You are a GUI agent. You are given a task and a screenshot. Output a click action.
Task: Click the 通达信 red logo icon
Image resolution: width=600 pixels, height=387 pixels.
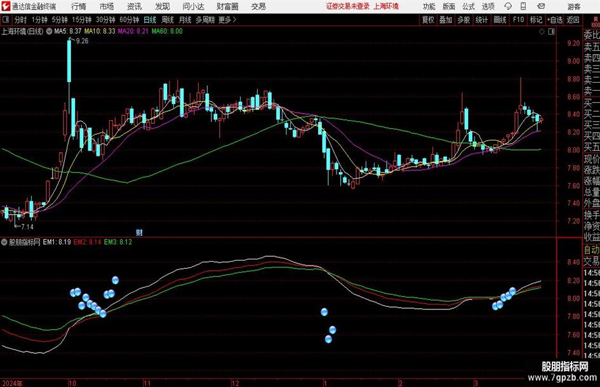[6, 6]
